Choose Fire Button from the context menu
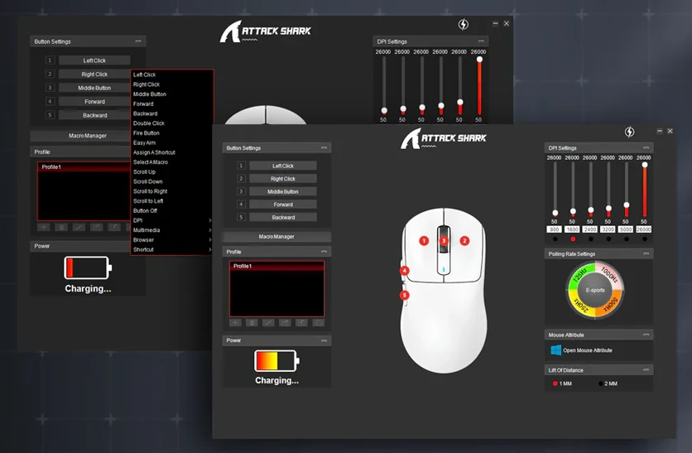 point(147,133)
